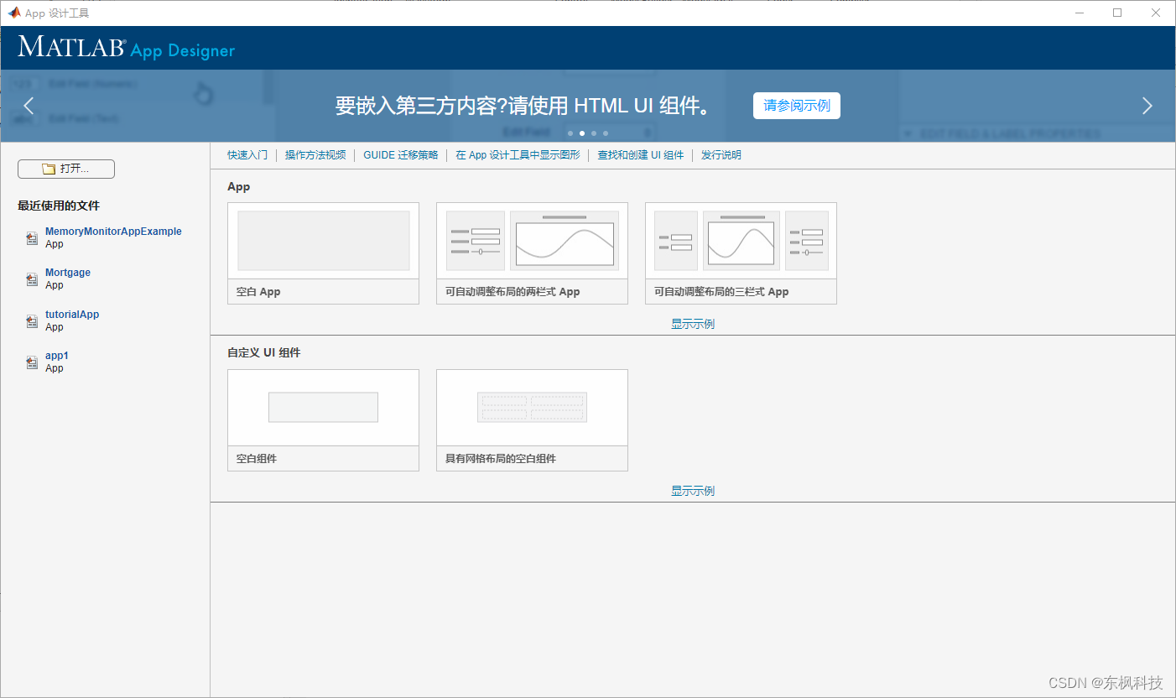This screenshot has width=1176, height=698.
Task: Open the 发行说明 link
Action: [721, 155]
